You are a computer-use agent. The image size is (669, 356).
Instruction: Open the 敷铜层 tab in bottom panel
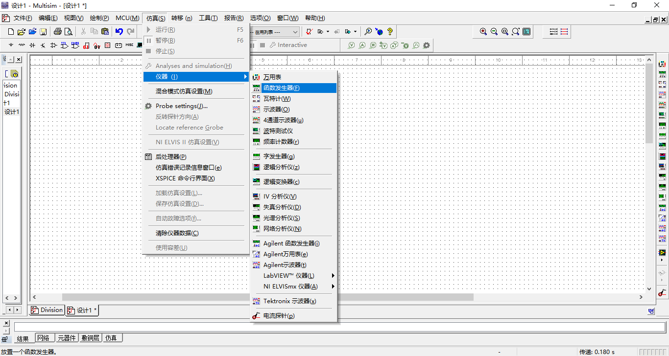(x=90, y=338)
